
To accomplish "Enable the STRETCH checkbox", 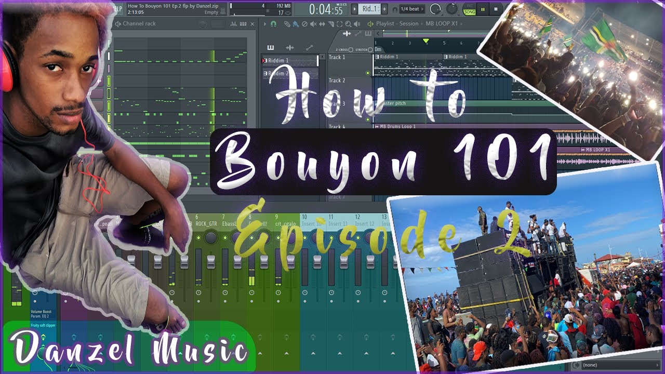I will pos(370,49).
